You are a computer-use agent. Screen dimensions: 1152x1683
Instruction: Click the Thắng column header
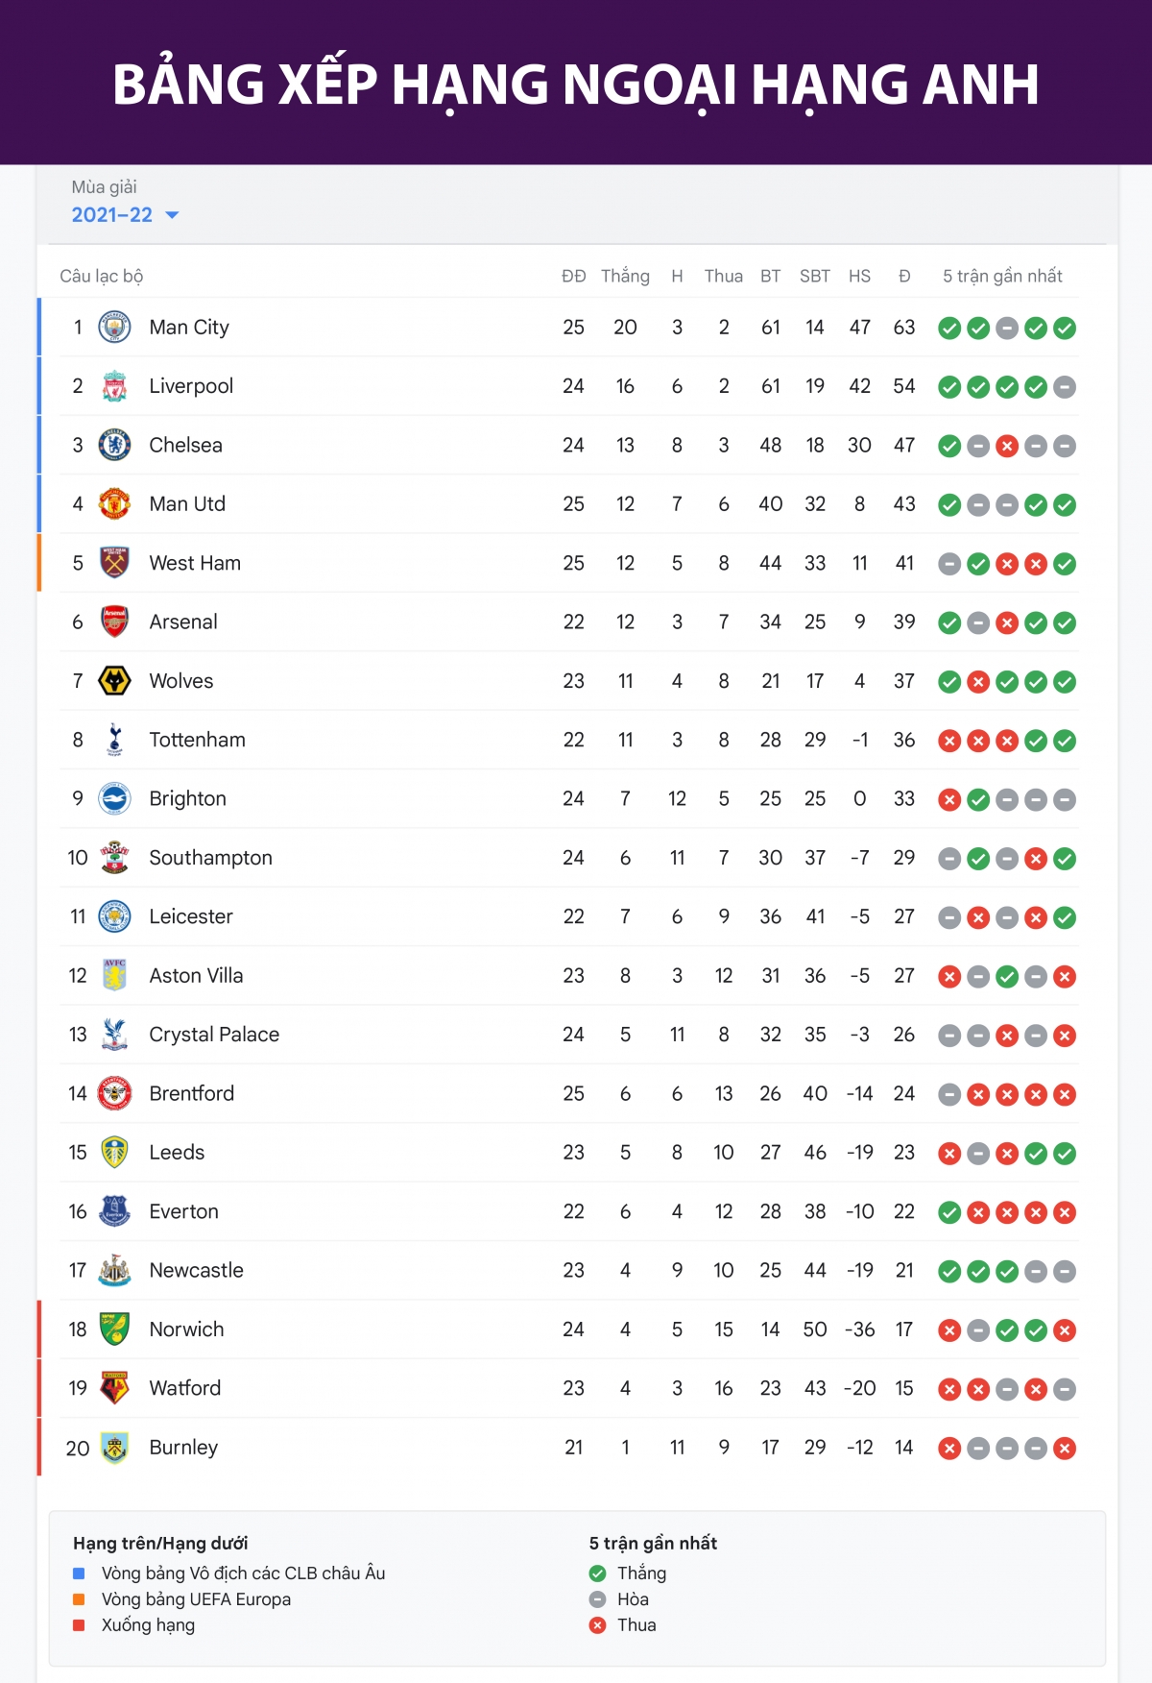point(625,277)
